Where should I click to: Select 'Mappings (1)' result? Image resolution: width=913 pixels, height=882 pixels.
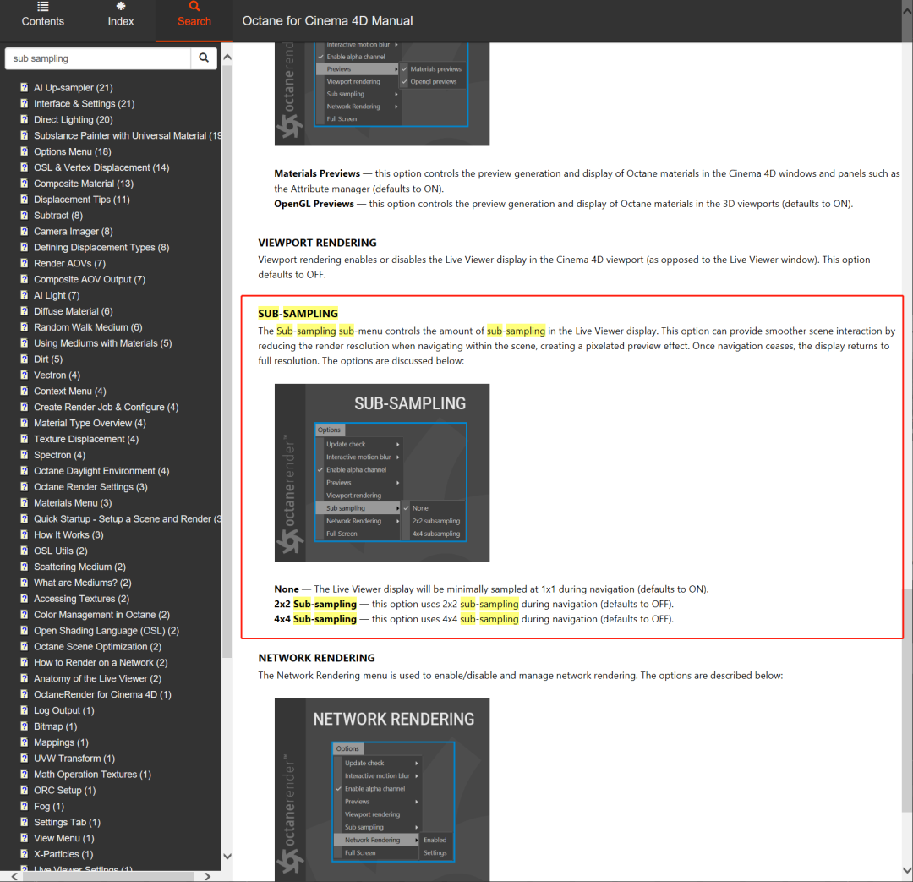[x=61, y=742]
